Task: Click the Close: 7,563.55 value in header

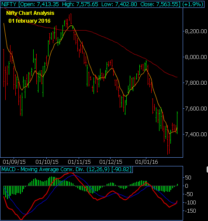Action: coord(159,4)
